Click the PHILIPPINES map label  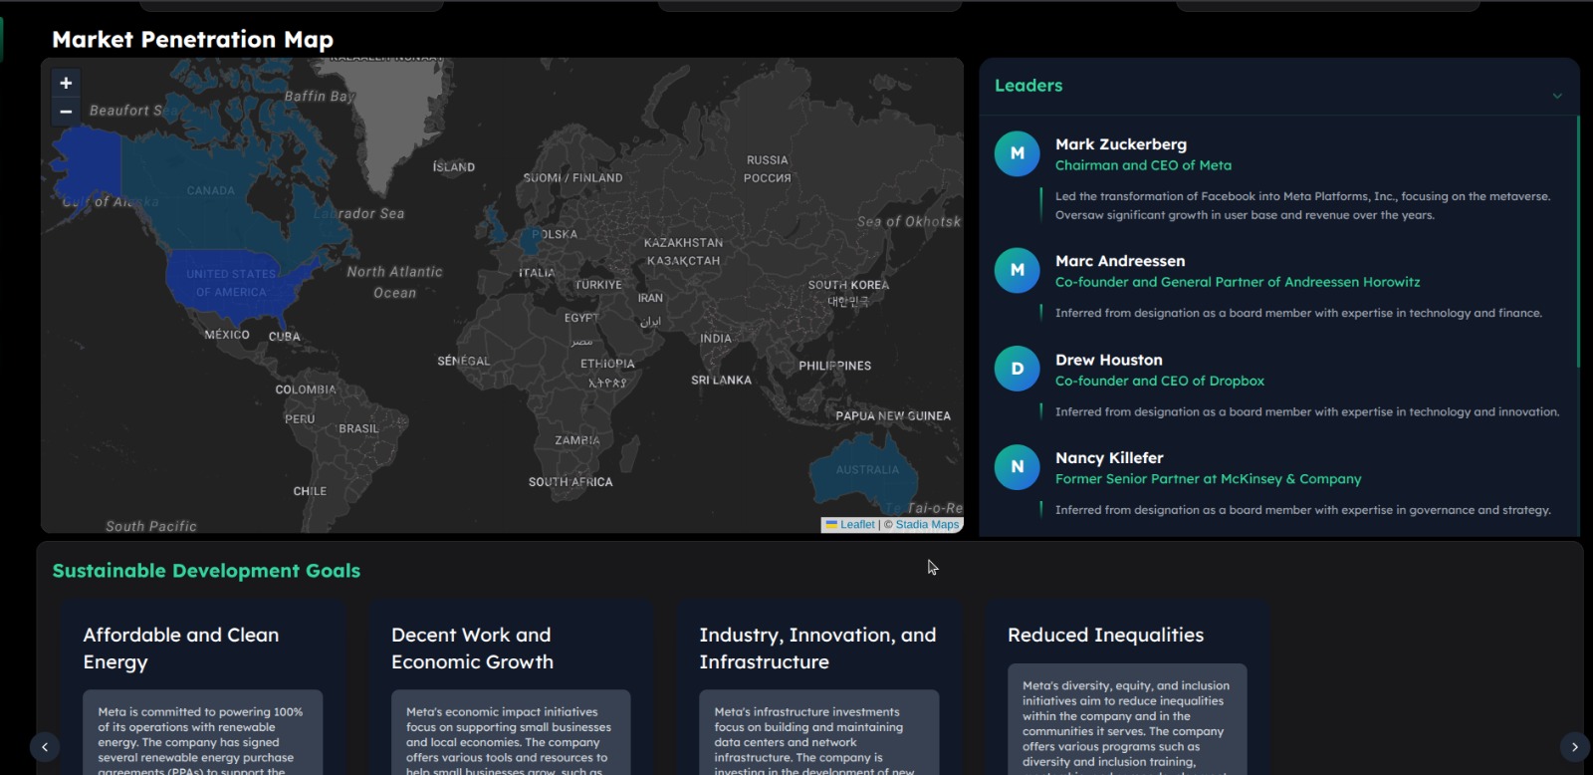[834, 367]
